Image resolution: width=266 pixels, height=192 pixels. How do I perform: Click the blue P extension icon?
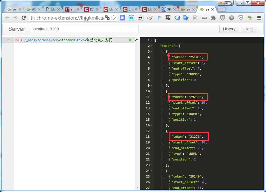coord(159,18)
